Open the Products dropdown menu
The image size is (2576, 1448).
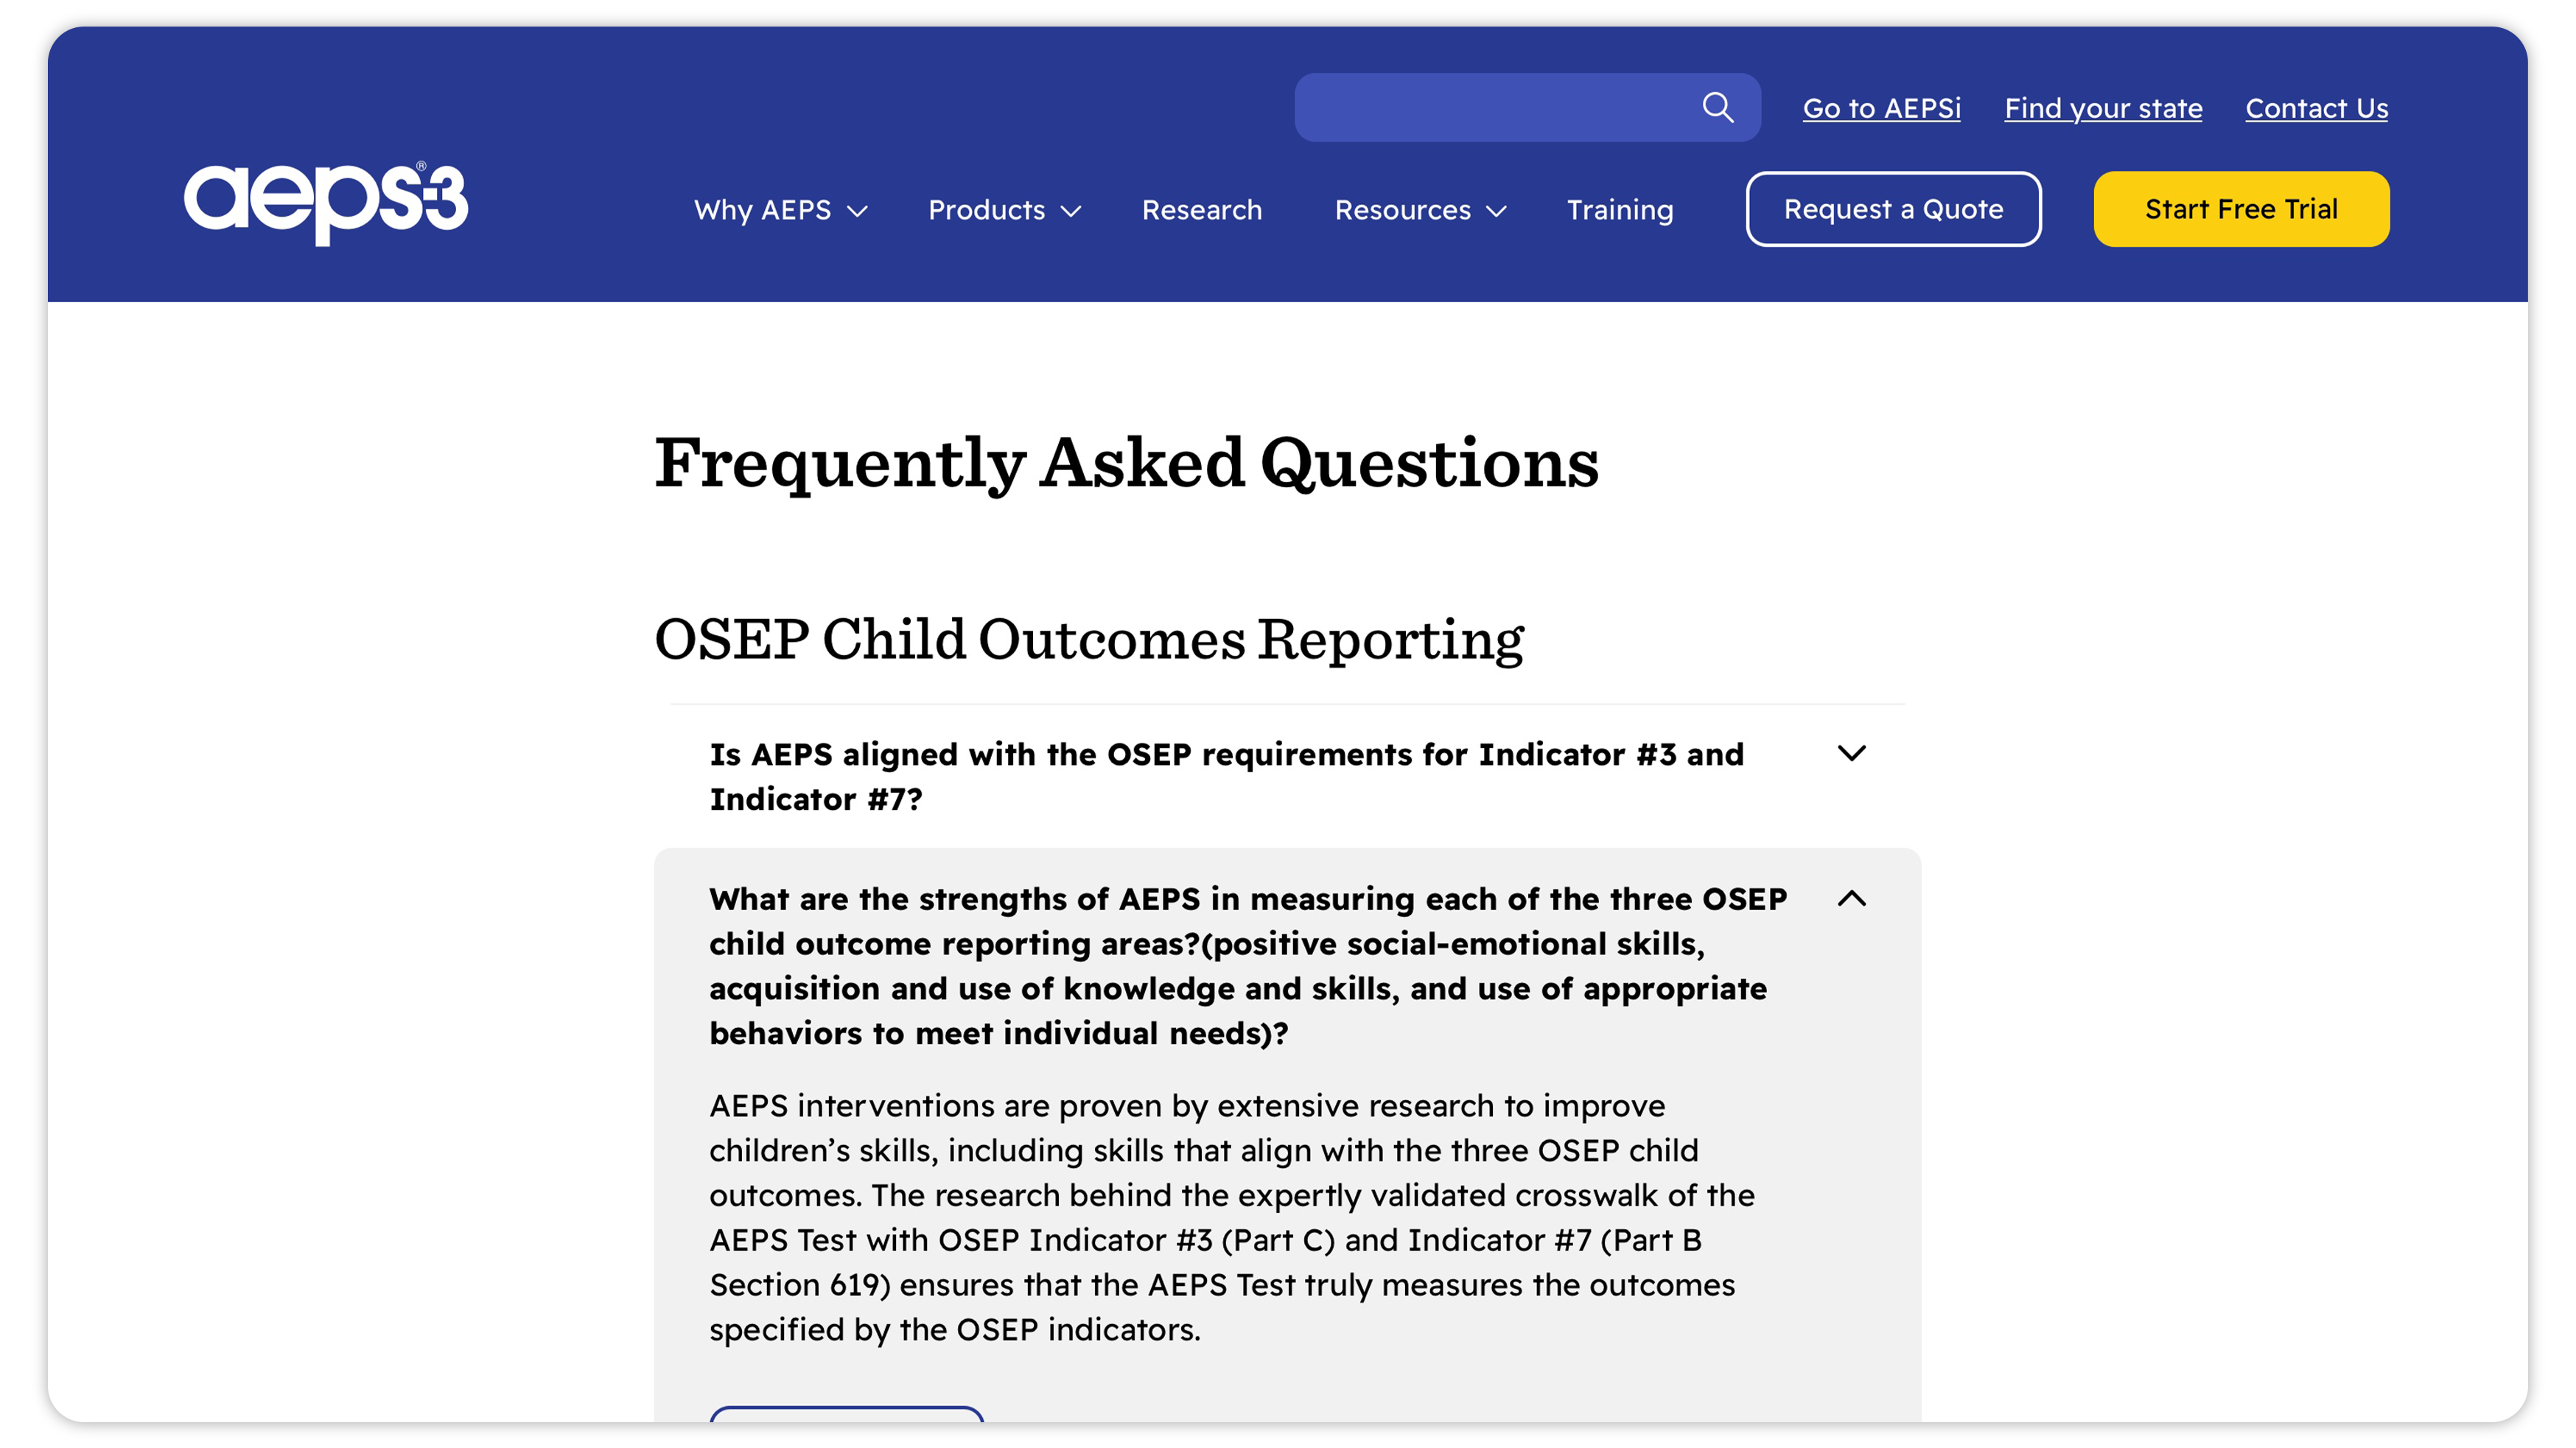click(x=986, y=210)
